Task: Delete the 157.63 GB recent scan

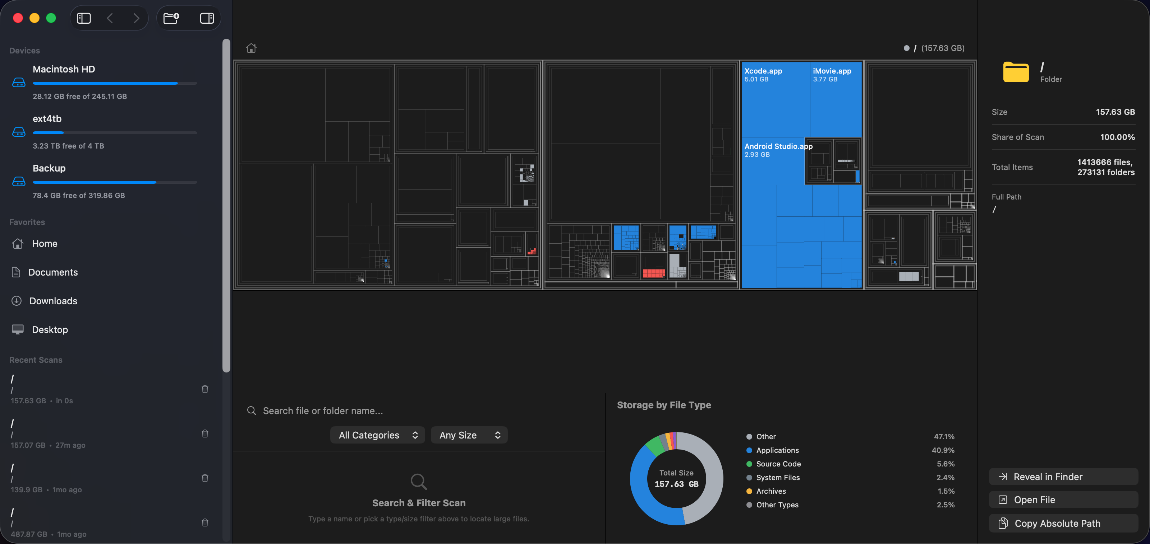Action: (x=205, y=389)
